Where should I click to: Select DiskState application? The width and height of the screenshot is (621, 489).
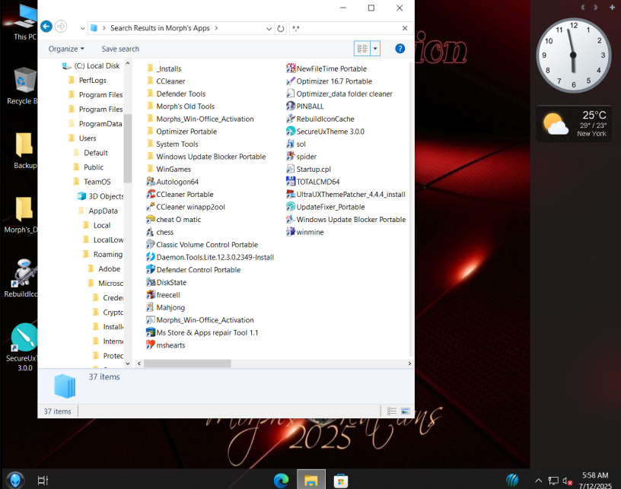(167, 282)
